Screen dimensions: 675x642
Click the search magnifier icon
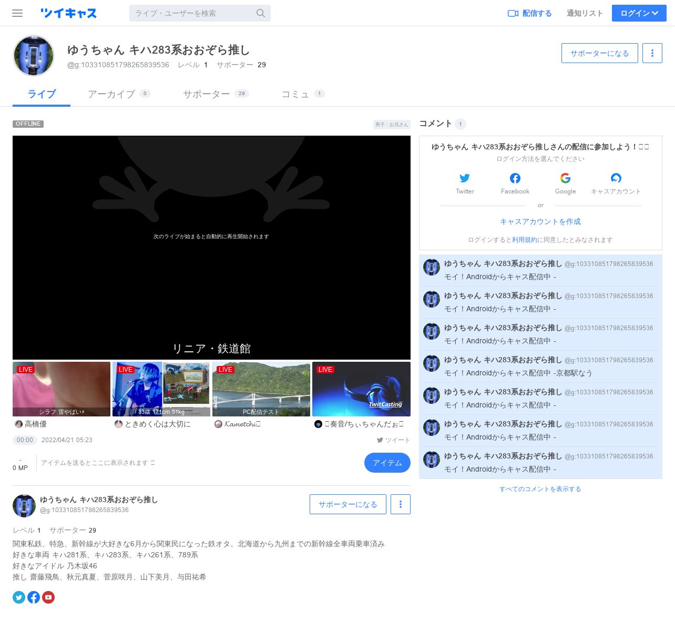tap(261, 13)
